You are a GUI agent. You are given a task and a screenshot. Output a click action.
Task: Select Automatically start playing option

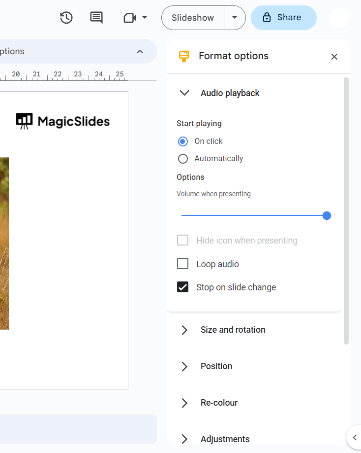[x=183, y=159]
